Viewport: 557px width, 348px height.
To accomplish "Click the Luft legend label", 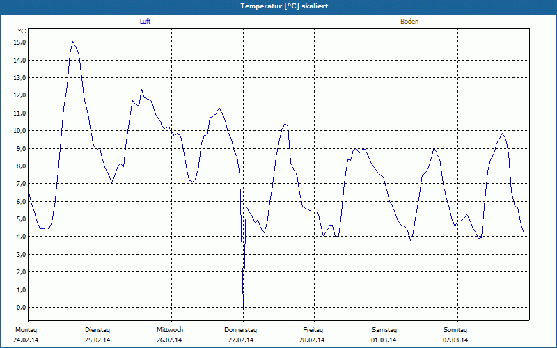I will [x=145, y=22].
